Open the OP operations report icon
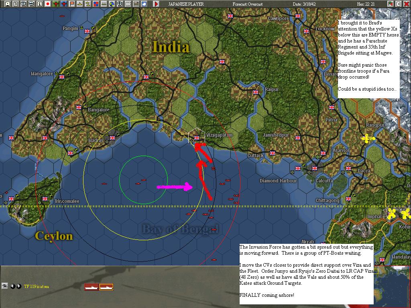411x308 pixels. coord(128,4)
